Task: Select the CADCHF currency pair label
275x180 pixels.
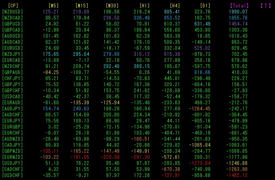Action: pyautogui.click(x=12, y=169)
